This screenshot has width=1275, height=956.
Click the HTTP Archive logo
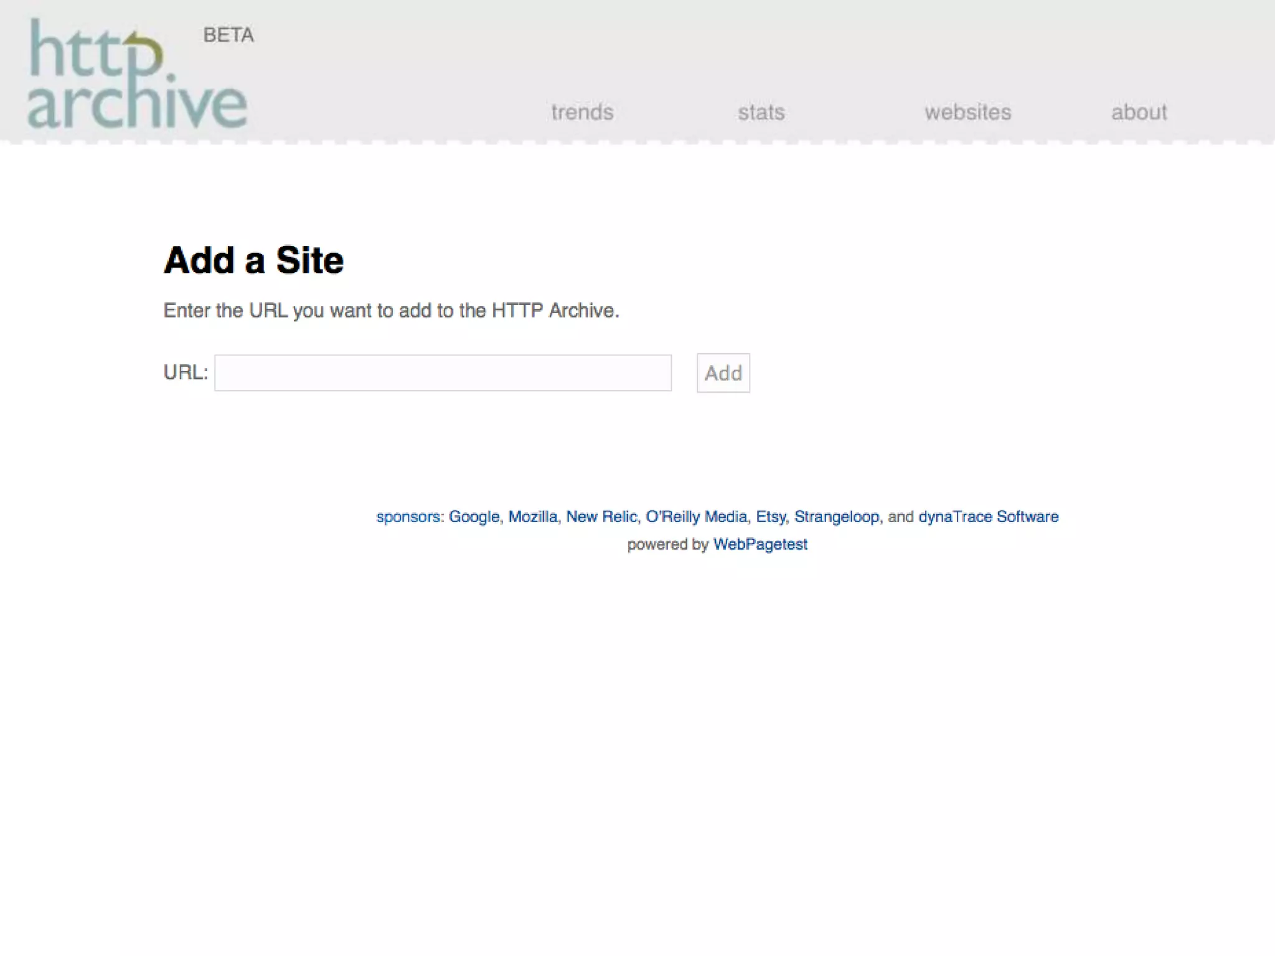tap(137, 75)
